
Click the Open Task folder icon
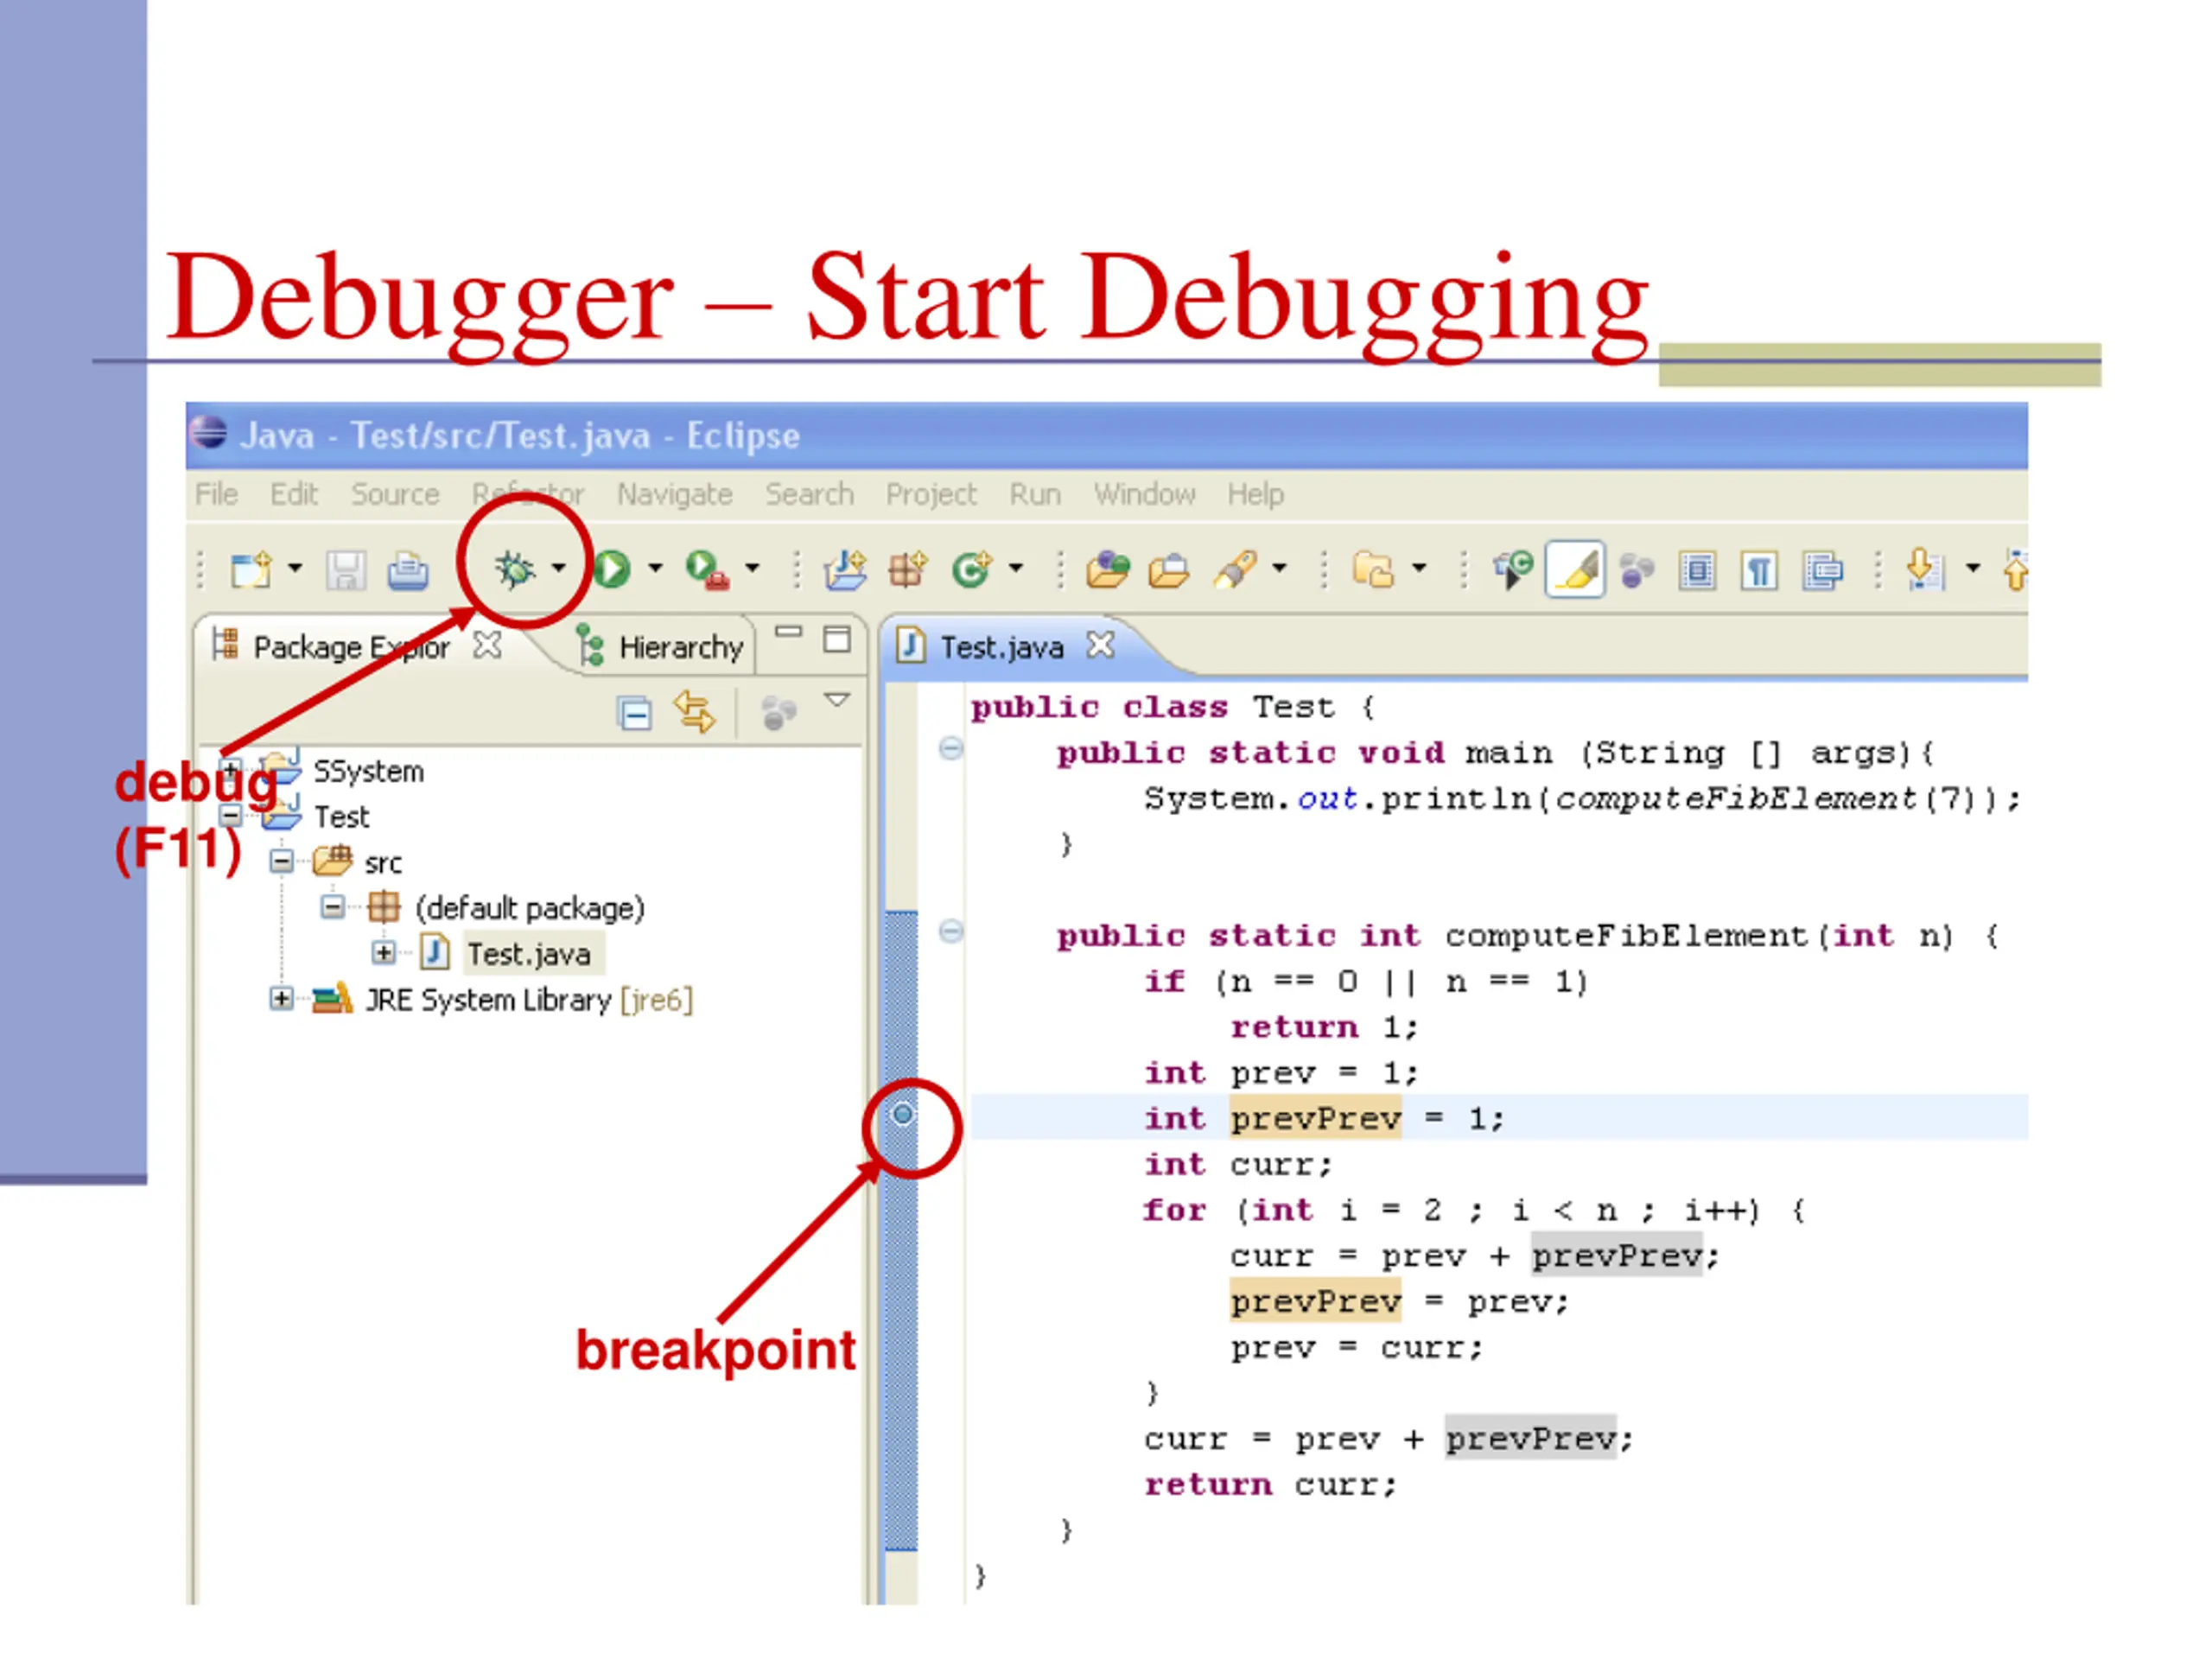click(1168, 571)
